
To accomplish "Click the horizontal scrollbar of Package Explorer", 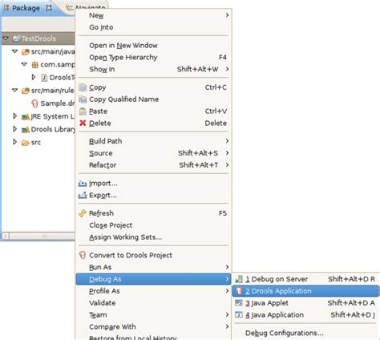I will pyautogui.click(x=42, y=236).
